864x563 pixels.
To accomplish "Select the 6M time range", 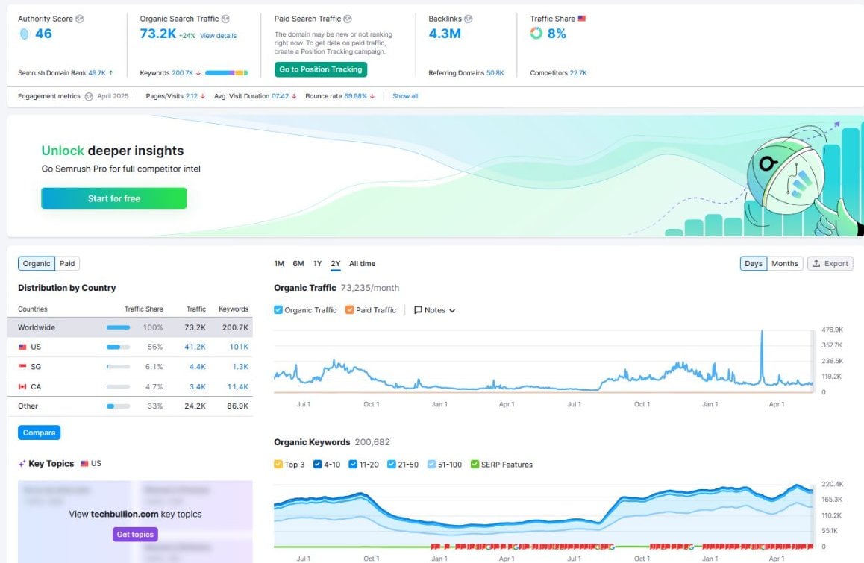I will click(298, 263).
